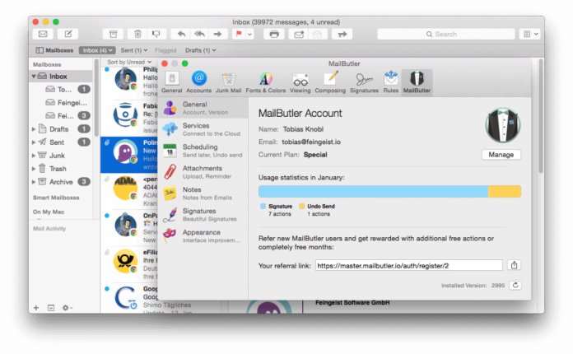The height and width of the screenshot is (354, 573).
Task: Reply all to the message
Action: click(199, 34)
